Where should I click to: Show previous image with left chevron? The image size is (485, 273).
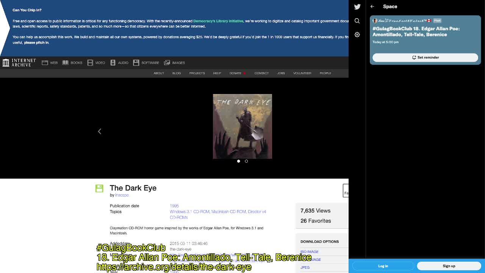(100, 131)
